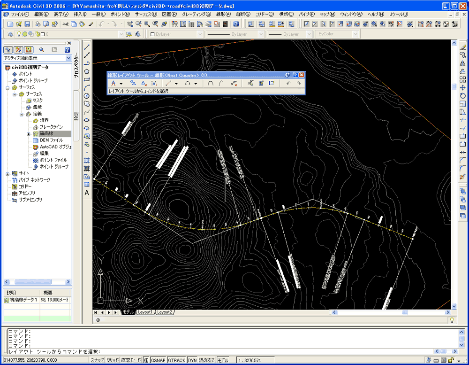
Task: Open the アクティブ図面表示 dropdown
Action: pyautogui.click(x=69, y=58)
